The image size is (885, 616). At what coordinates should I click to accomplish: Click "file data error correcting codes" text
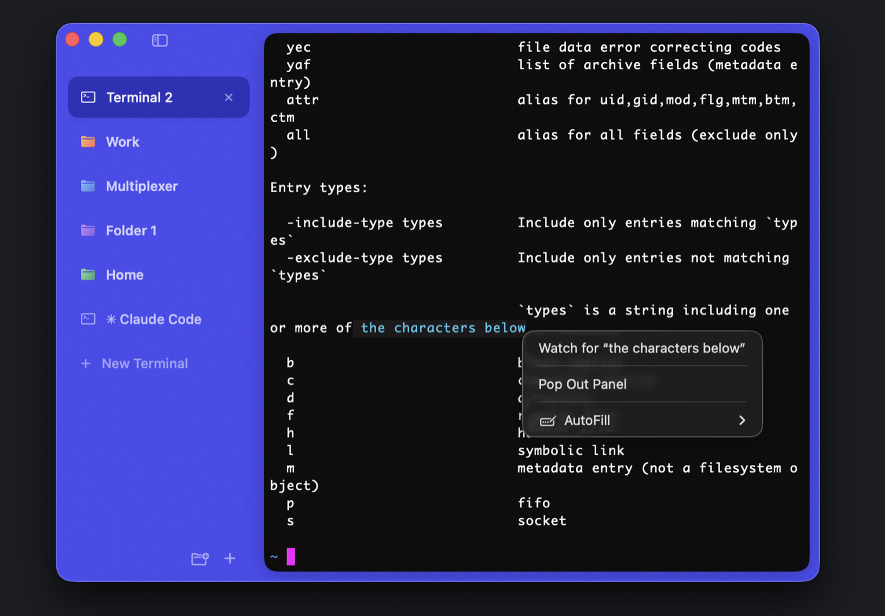649,47
